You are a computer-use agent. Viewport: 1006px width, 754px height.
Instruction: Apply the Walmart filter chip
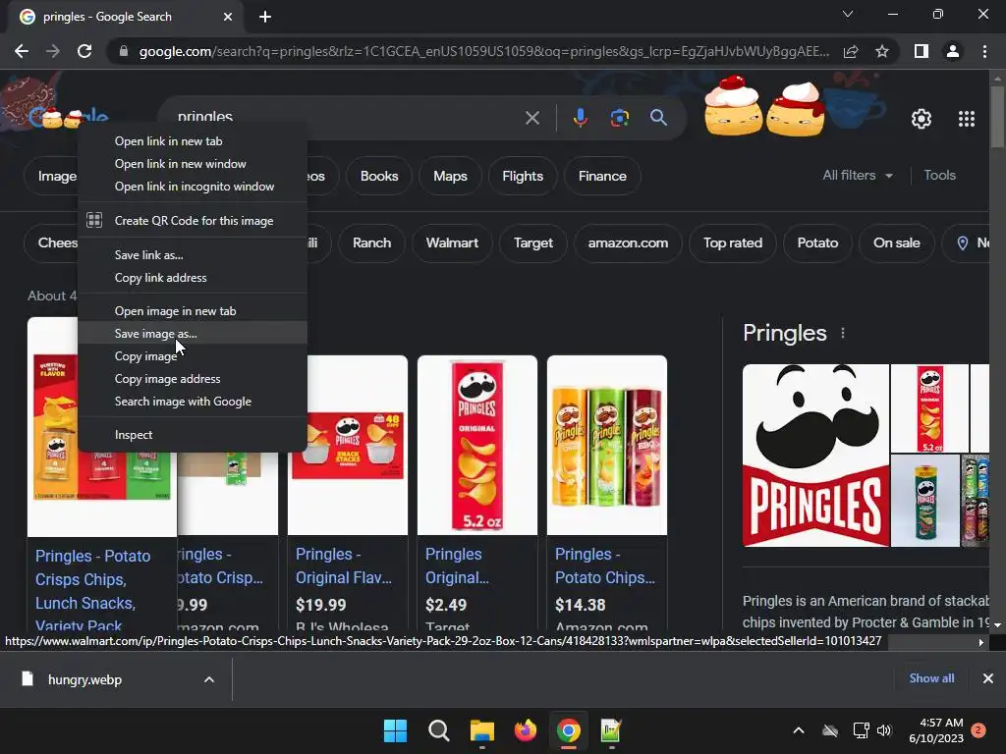(x=452, y=243)
